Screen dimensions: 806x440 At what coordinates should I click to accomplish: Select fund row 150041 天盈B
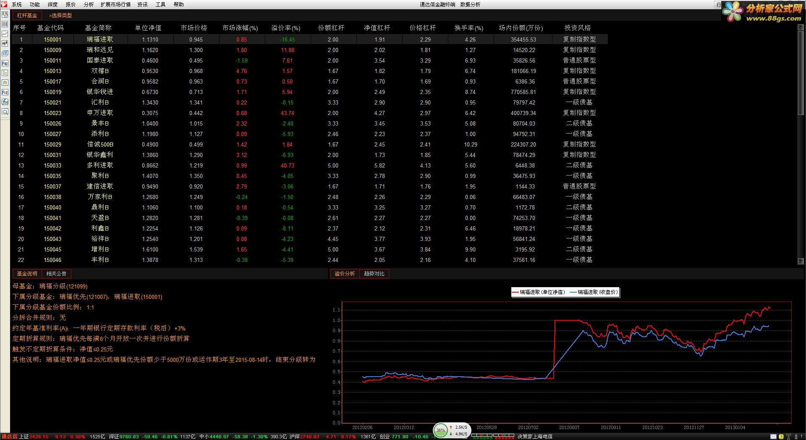coord(309,218)
